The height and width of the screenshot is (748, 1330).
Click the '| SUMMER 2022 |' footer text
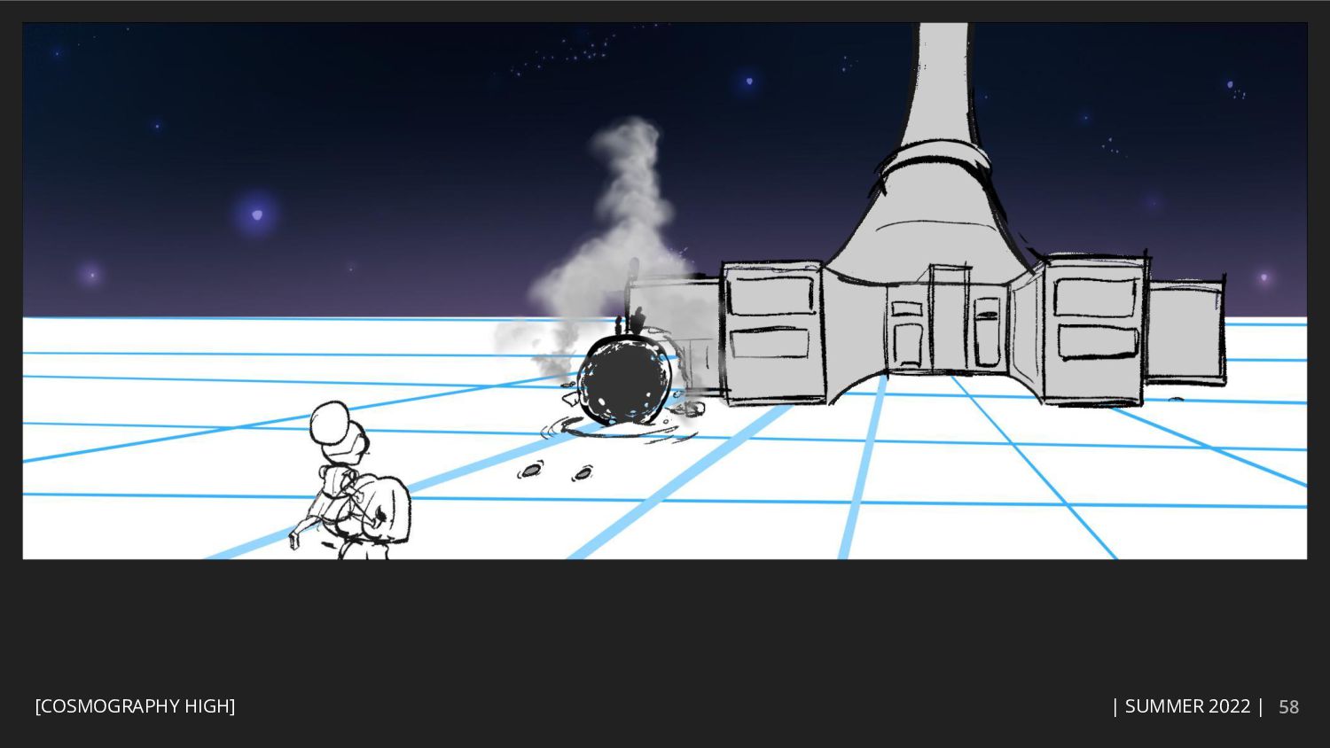tap(1187, 706)
